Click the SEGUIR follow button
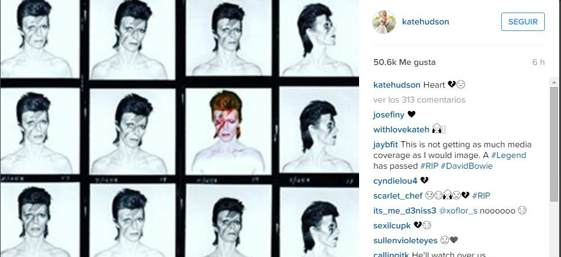Viewport: 561px width, 257px height. point(523,22)
